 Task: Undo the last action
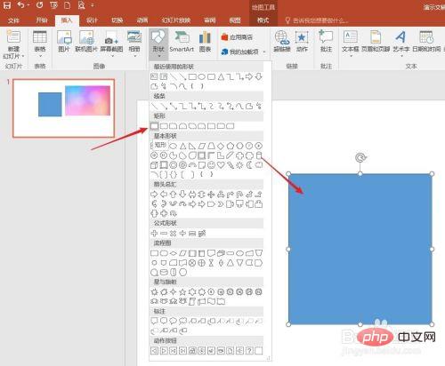[21, 5]
